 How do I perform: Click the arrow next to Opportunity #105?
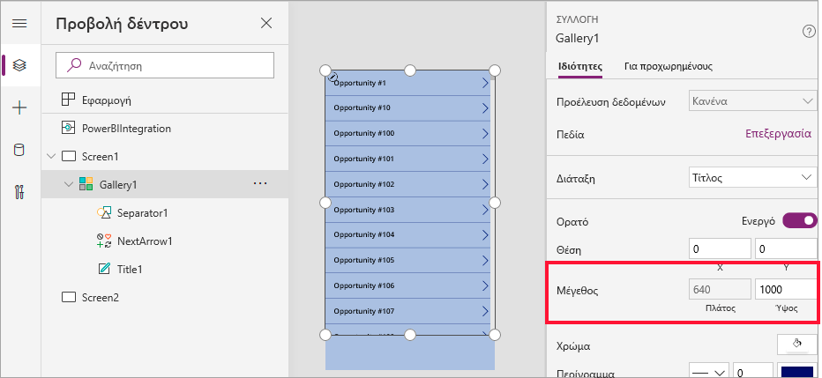(485, 260)
